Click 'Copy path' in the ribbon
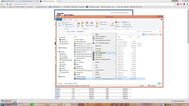This screenshot has height=106, width=189. (69, 24)
